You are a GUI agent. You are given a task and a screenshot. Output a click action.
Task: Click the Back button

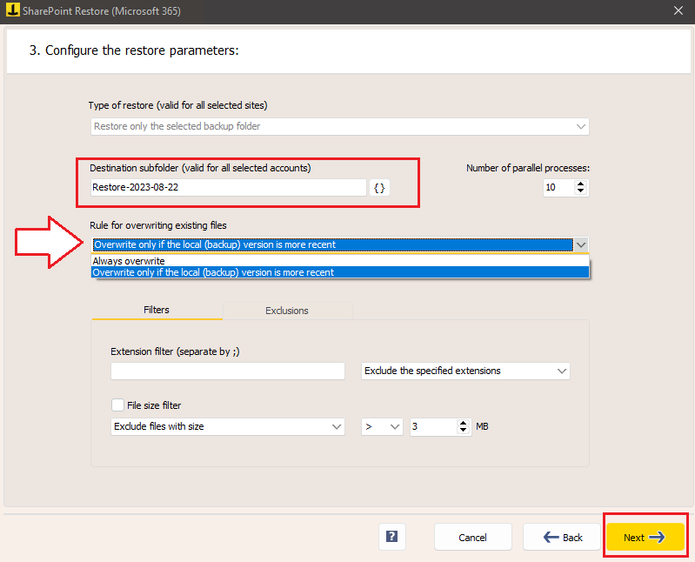coord(563,537)
